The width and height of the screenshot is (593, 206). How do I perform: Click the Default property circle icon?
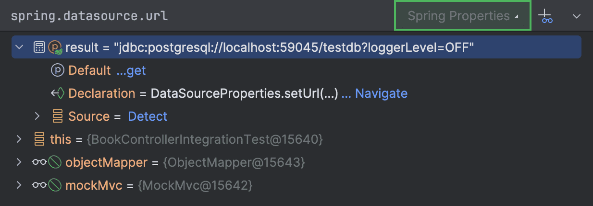click(x=57, y=70)
